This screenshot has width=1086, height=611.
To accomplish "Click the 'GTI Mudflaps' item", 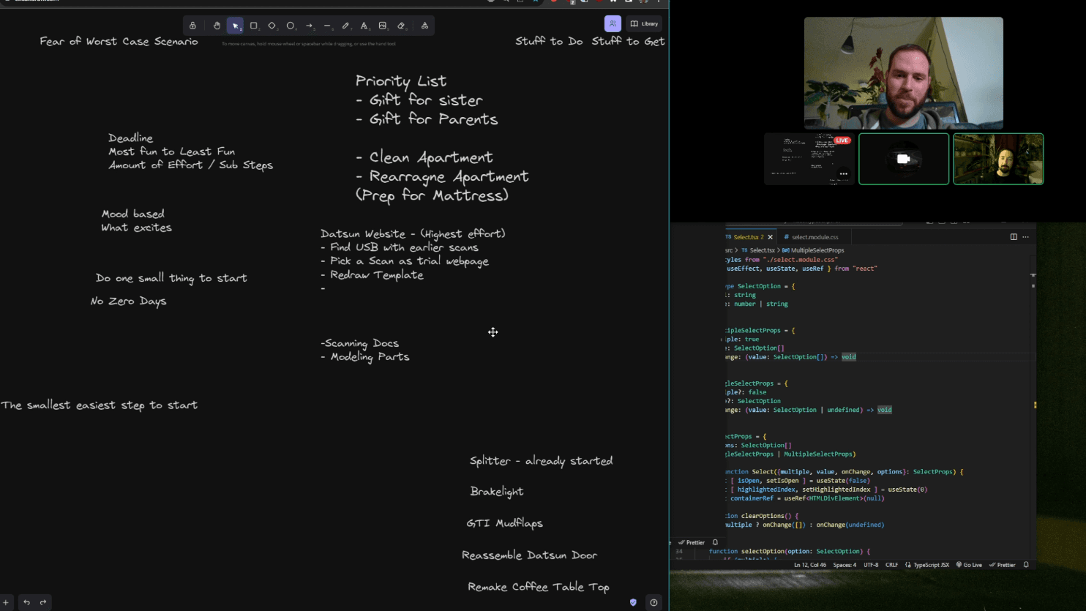I will click(504, 523).
